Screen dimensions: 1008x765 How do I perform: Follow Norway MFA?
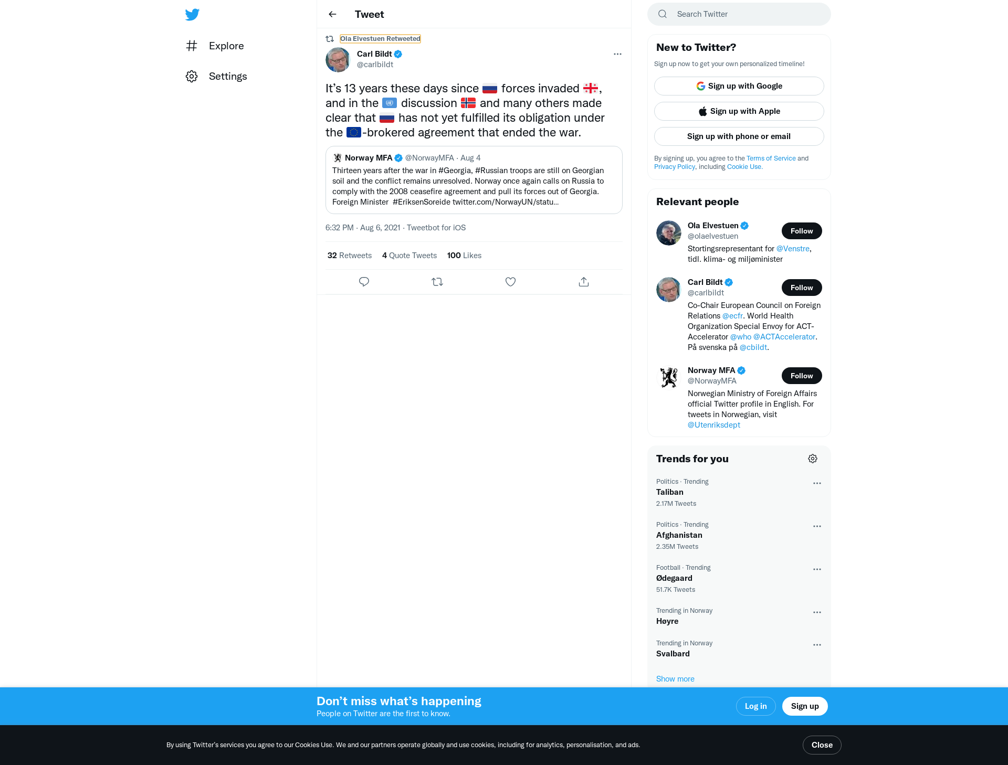click(x=802, y=376)
